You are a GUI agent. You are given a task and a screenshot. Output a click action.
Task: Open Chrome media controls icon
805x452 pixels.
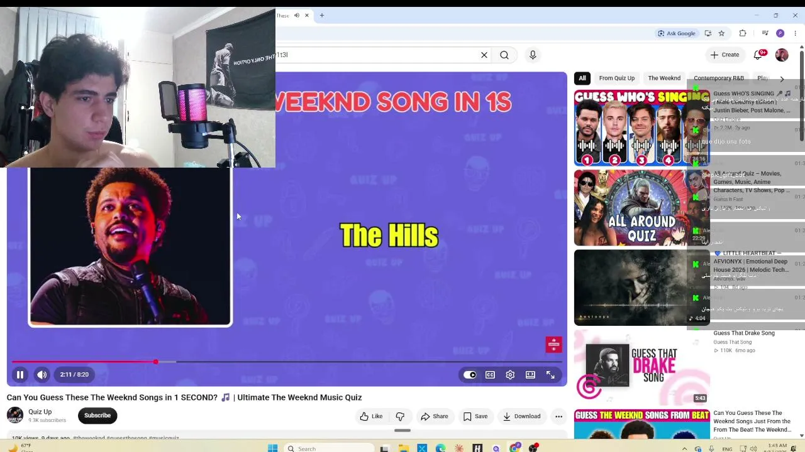pyautogui.click(x=765, y=33)
